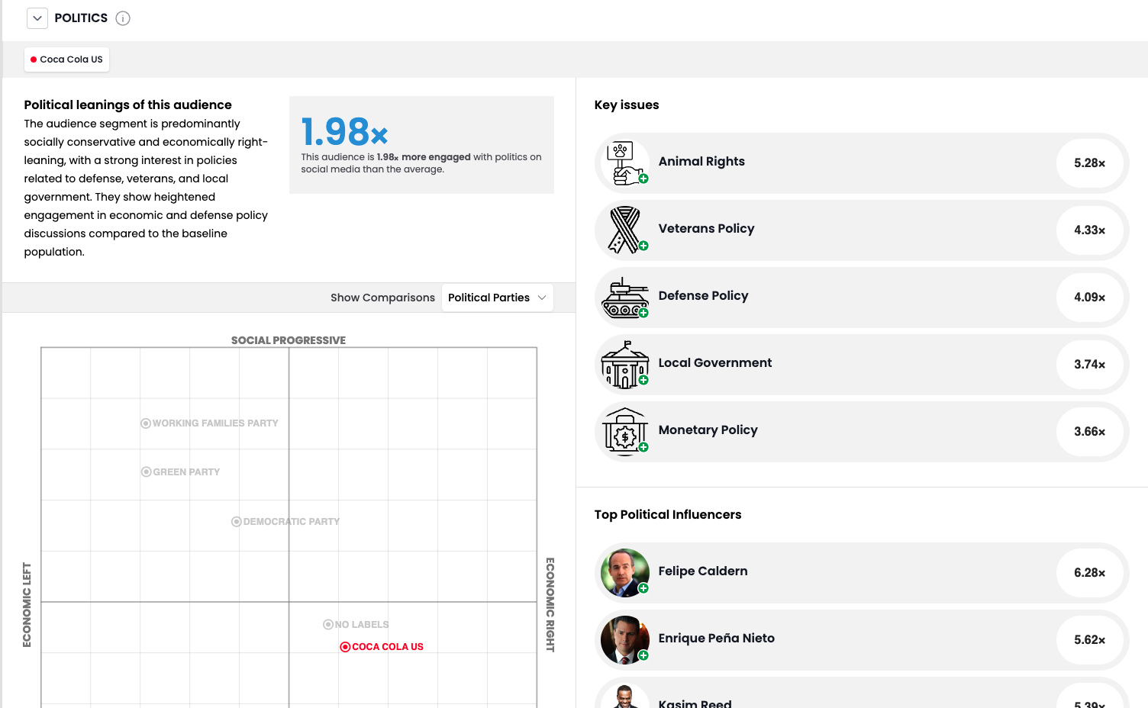Image resolution: width=1148 pixels, height=708 pixels.
Task: Click the 1.98x engagement figure
Action: click(x=345, y=131)
